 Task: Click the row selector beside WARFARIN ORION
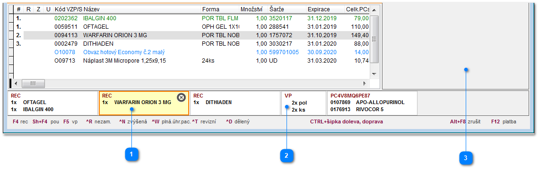pyautogui.click(x=11, y=35)
